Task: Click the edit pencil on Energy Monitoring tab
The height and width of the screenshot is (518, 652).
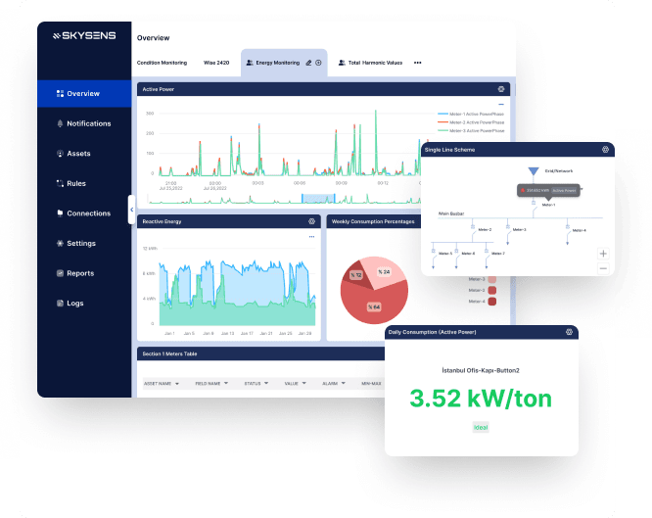Action: click(308, 62)
